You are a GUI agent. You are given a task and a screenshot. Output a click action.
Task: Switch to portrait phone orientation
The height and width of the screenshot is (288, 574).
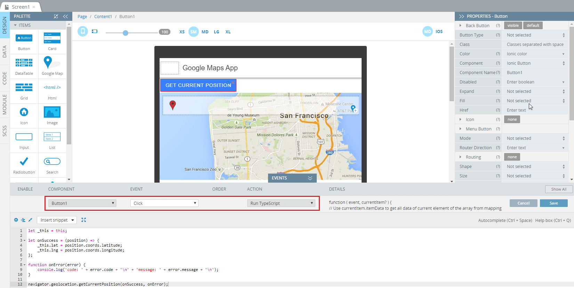tap(83, 31)
